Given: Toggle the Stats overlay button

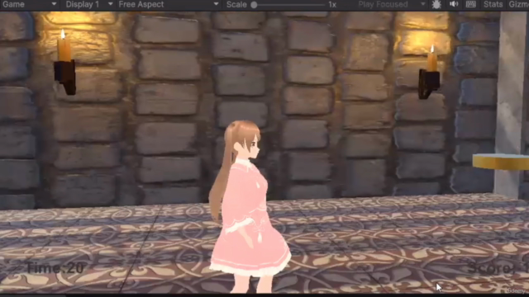Looking at the screenshot, I should pos(493,4).
